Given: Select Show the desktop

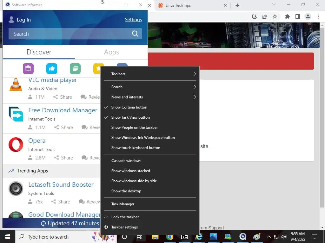Looking at the screenshot, I should coord(150,191).
